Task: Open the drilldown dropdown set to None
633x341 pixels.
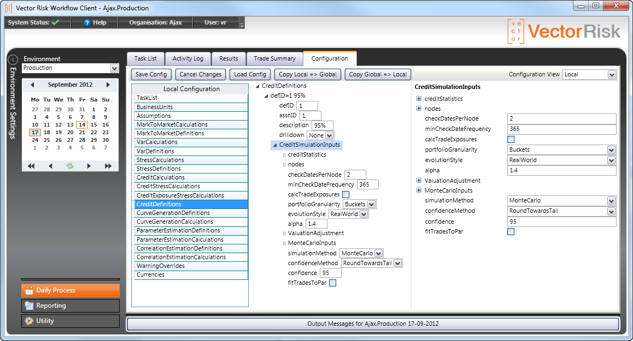Action: coord(330,135)
